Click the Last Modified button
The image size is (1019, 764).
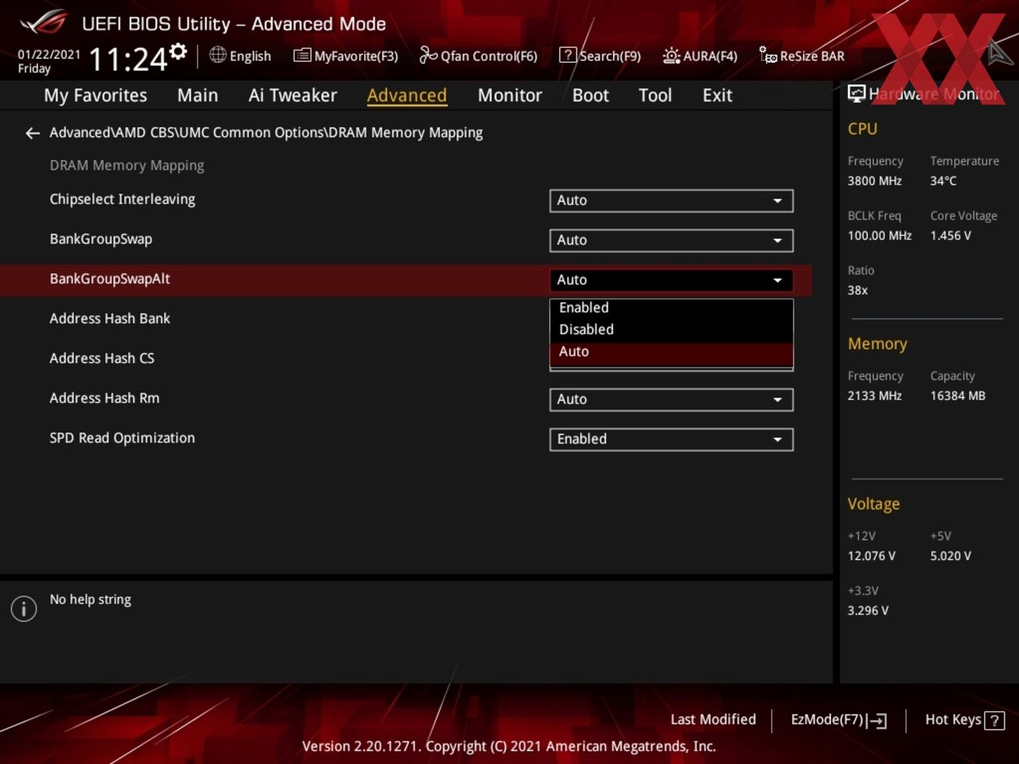(x=713, y=720)
